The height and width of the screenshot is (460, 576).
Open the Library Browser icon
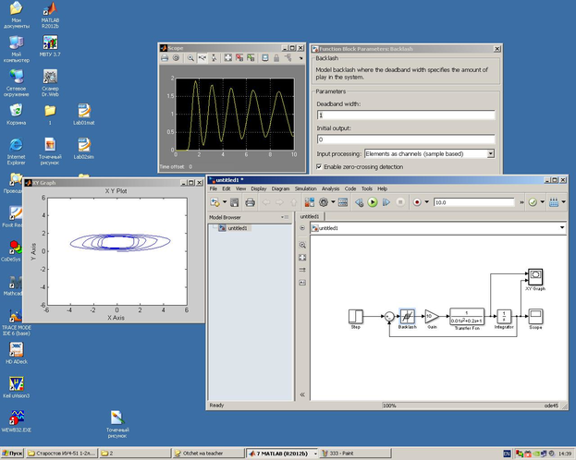point(310,201)
